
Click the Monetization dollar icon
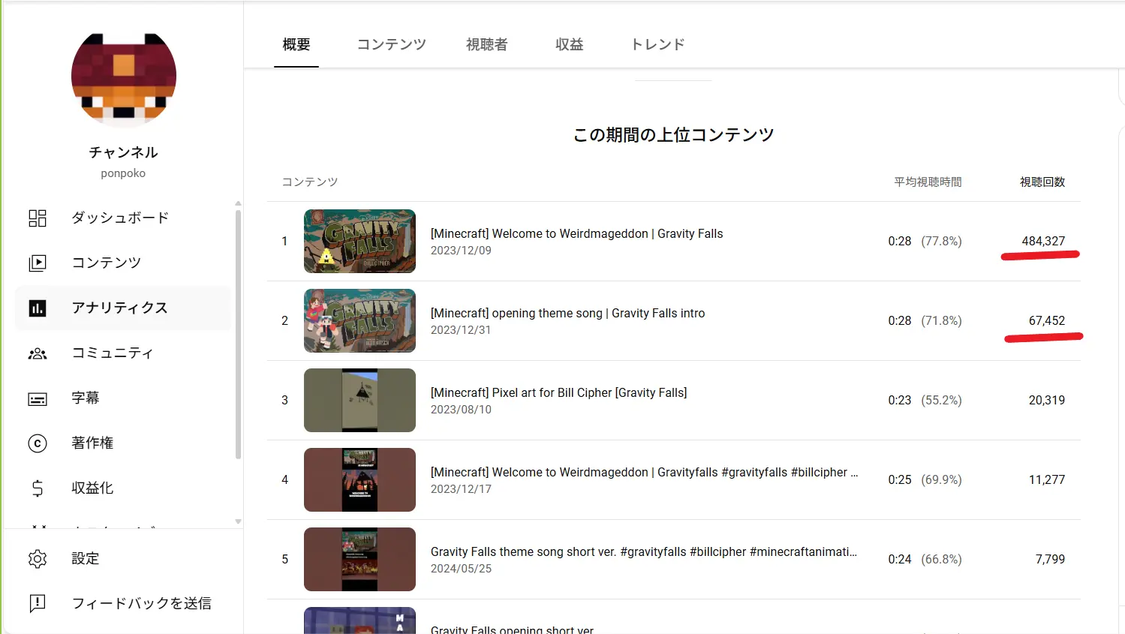(38, 488)
